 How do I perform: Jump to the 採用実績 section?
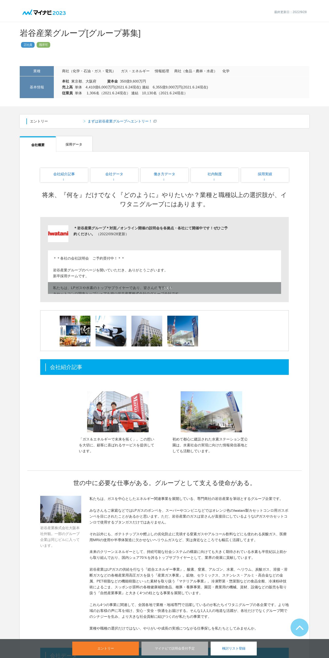265,175
